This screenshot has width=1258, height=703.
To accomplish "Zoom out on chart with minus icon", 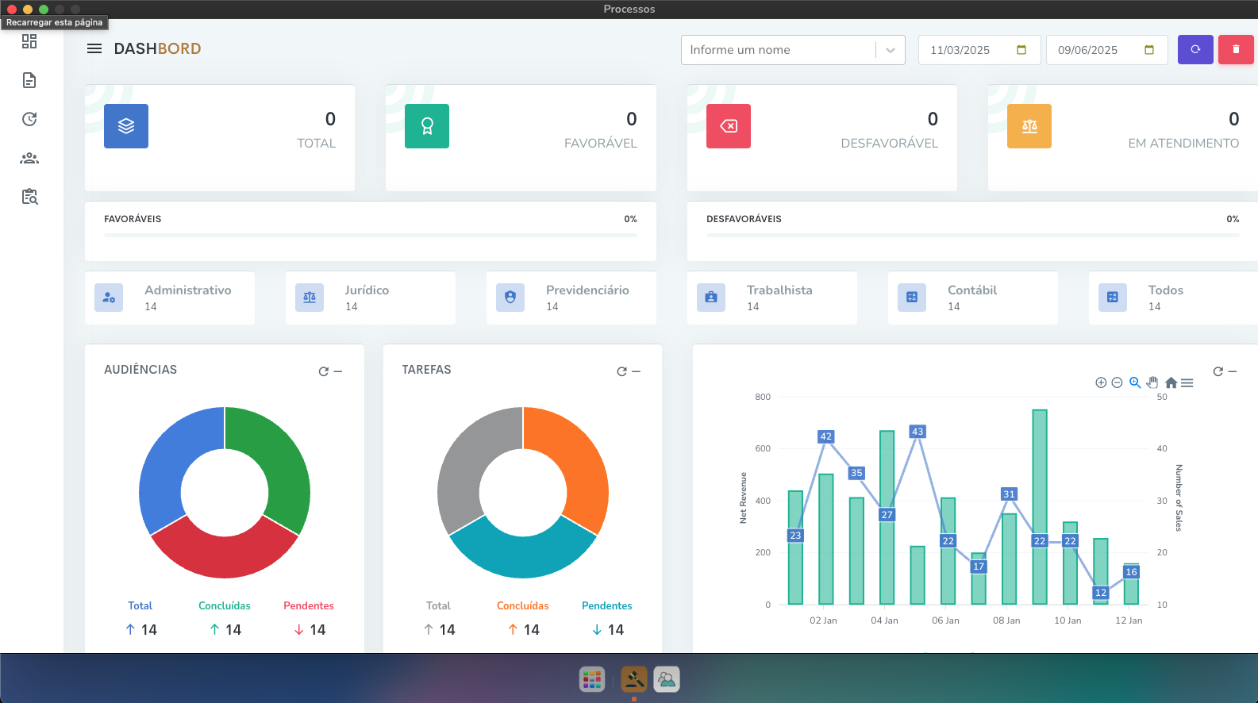I will [x=1117, y=382].
